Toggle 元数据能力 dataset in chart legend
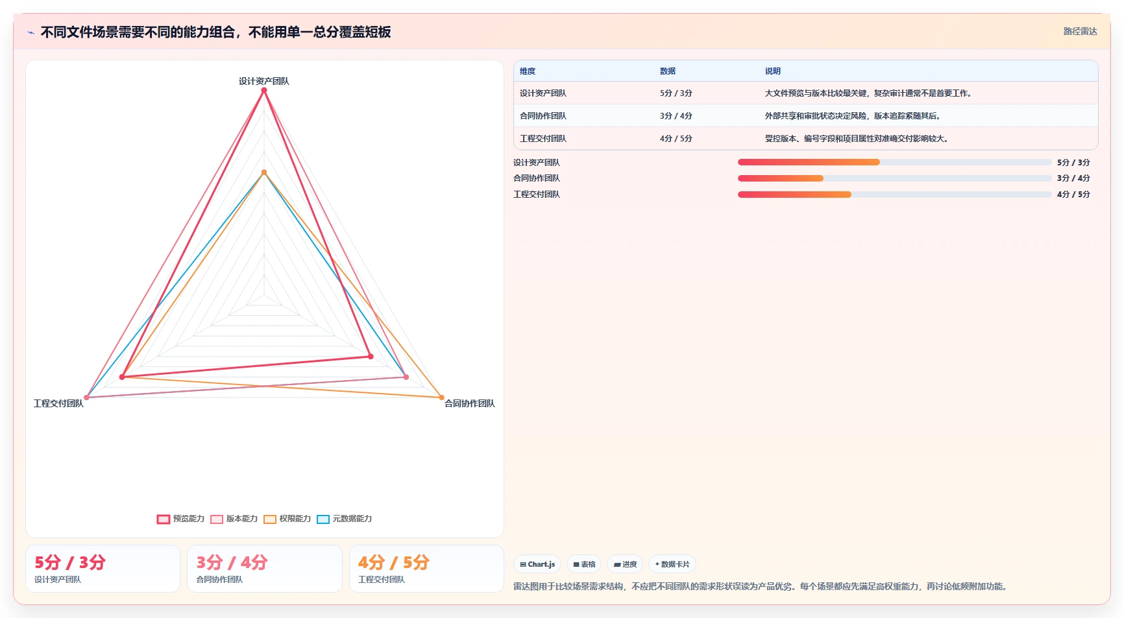The height and width of the screenshot is (618, 1124). tap(344, 519)
